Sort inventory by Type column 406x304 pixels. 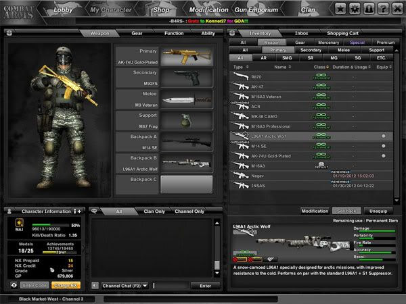pyautogui.click(x=241, y=67)
